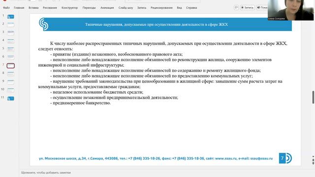315x177 pixels.
Task: Switch to the Главная ribbon tab
Action: (19, 8)
